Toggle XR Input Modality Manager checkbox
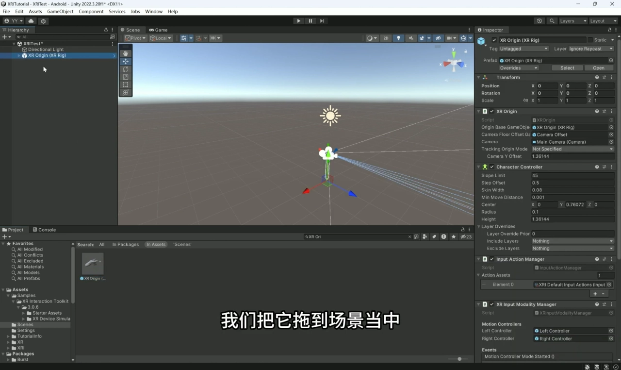The image size is (621, 370). [491, 304]
